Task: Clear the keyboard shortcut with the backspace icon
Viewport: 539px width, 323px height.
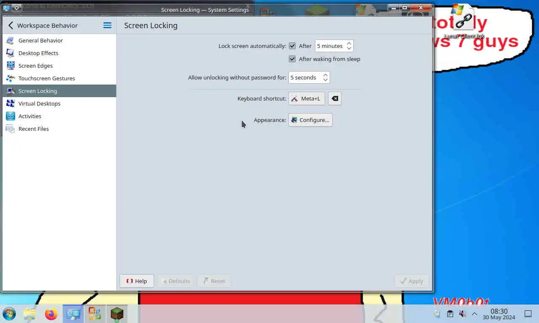Action: click(x=334, y=98)
